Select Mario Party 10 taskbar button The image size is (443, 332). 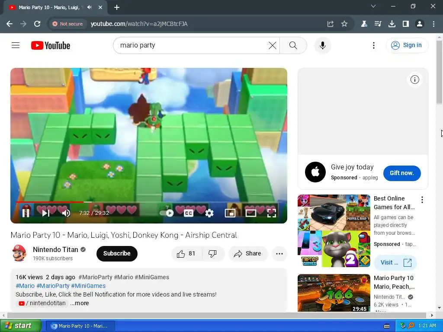80,326
